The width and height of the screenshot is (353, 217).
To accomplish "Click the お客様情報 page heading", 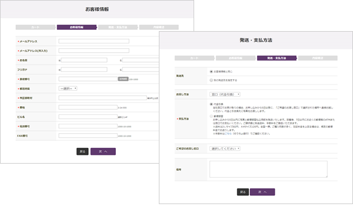I will pos(97,9).
